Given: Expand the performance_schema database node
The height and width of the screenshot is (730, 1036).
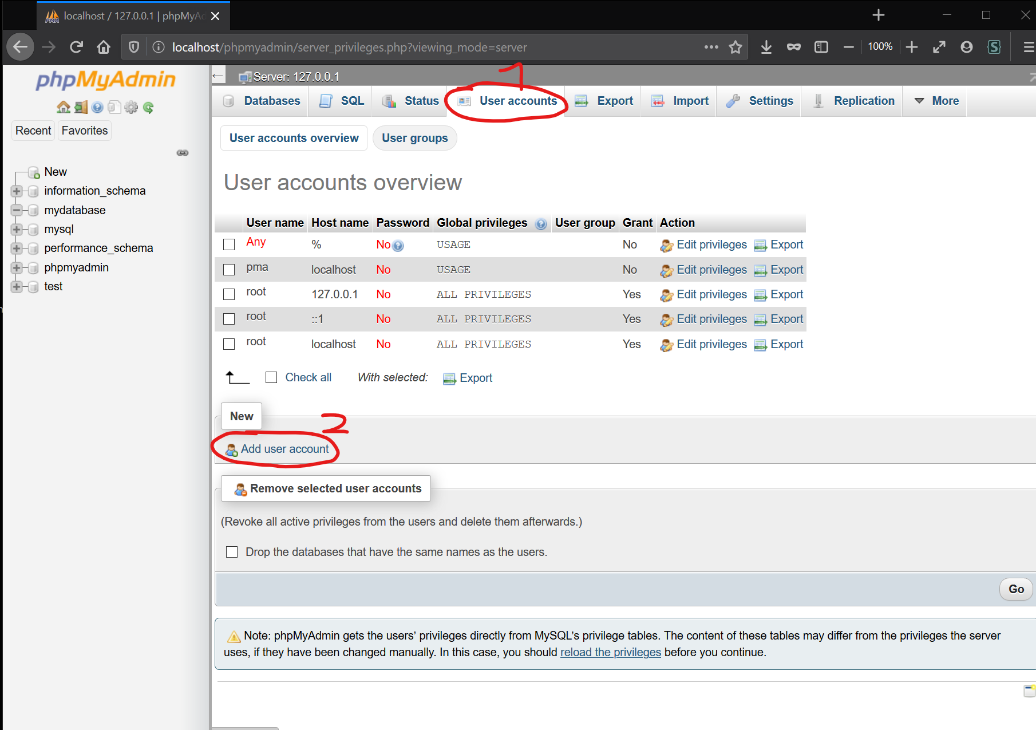Looking at the screenshot, I should click(x=17, y=248).
